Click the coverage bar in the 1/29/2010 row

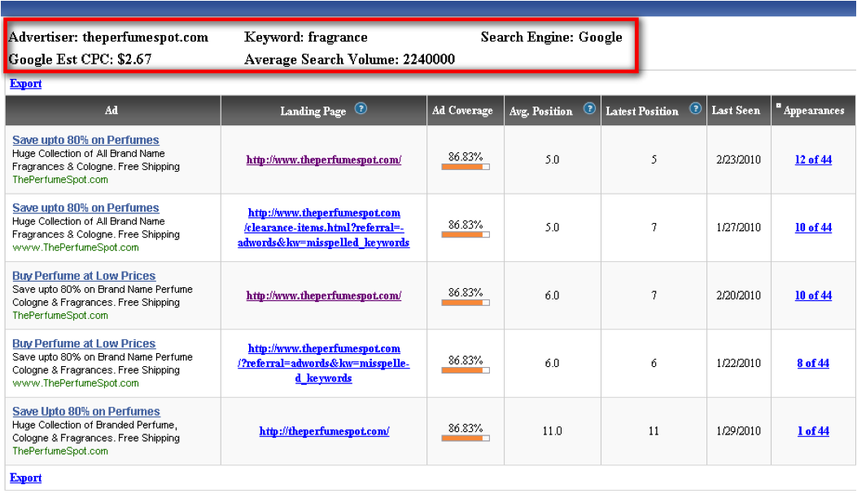(x=466, y=438)
